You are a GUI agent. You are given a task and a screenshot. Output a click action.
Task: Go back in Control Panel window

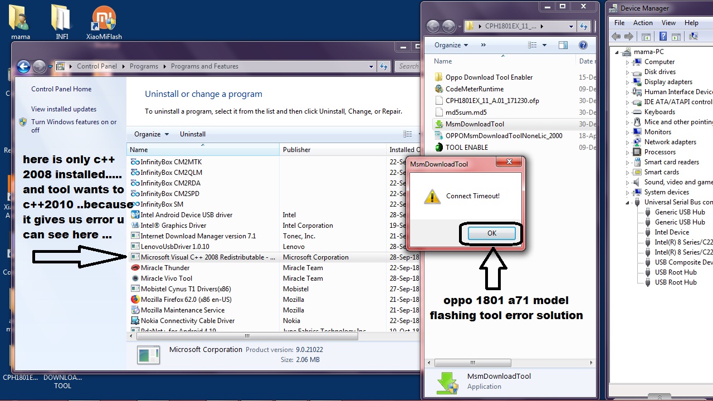click(23, 67)
